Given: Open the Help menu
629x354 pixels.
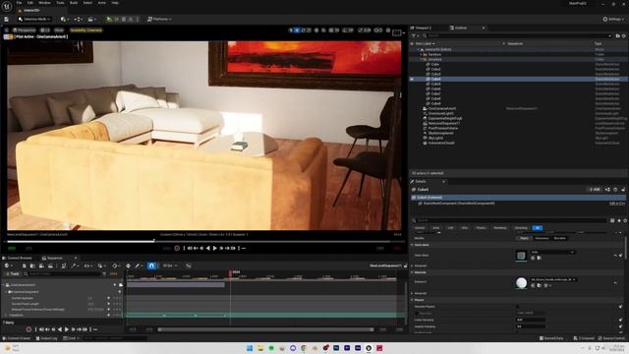Looking at the screenshot, I should click(115, 3).
